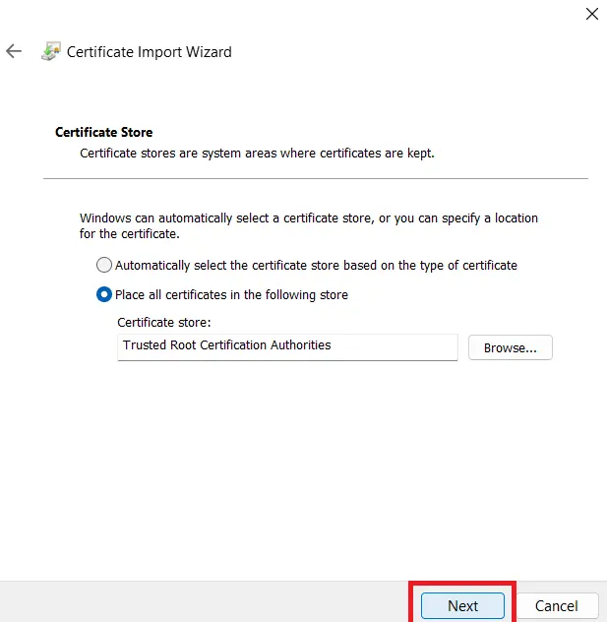Click the 'Certificate store:' label
This screenshot has width=607, height=622.
coord(164,322)
